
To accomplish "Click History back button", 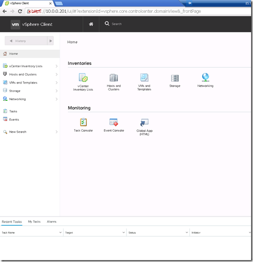I will [26, 41].
